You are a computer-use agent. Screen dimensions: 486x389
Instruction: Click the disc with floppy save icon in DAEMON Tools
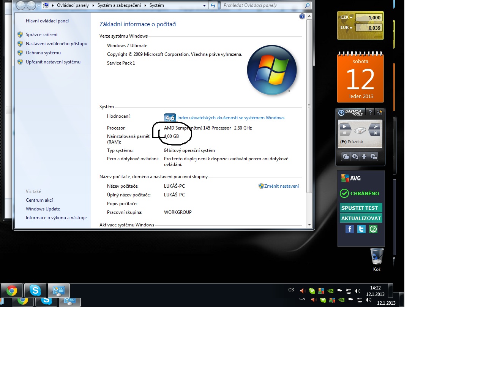[355, 157]
